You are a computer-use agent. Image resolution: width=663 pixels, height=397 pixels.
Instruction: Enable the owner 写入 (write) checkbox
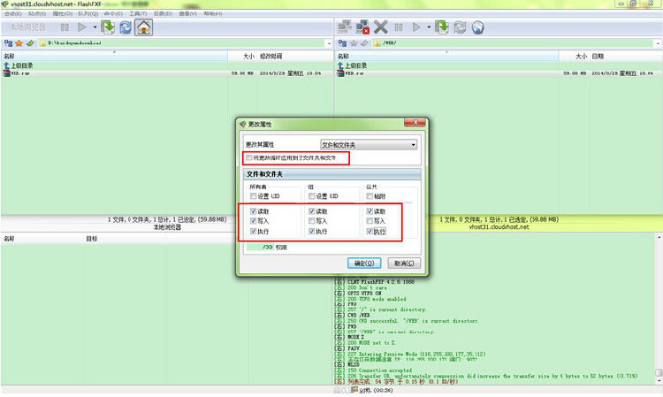(254, 221)
